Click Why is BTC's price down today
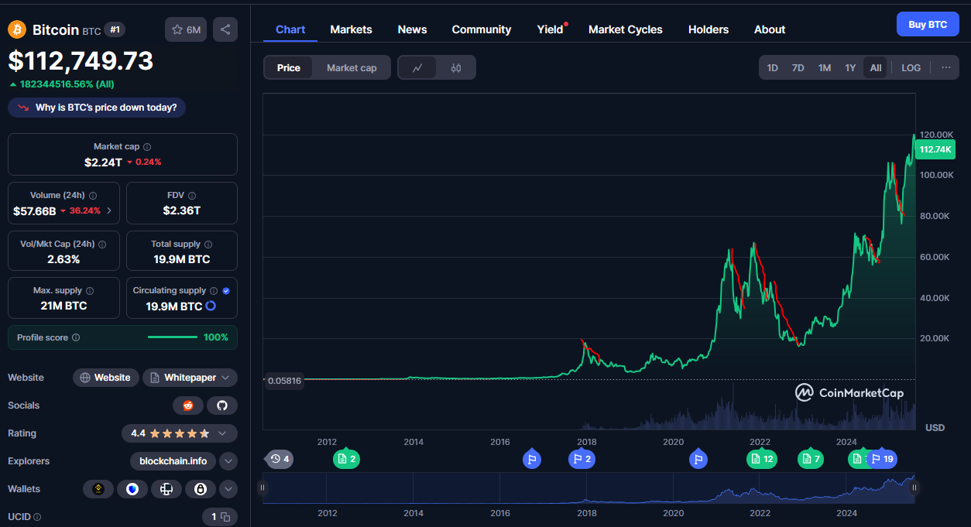The width and height of the screenshot is (971, 527). coord(97,108)
